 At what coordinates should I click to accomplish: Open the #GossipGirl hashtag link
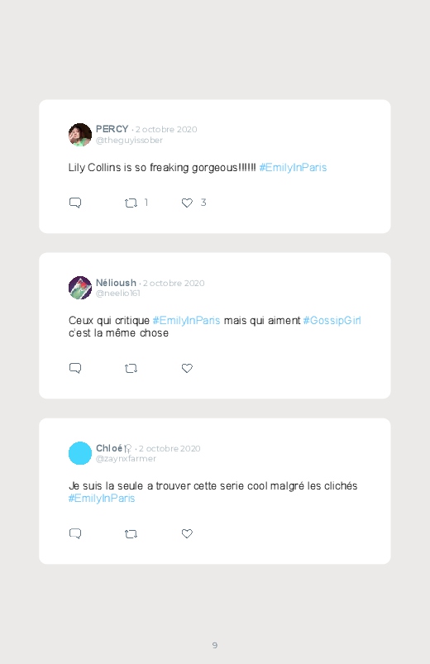pos(332,321)
